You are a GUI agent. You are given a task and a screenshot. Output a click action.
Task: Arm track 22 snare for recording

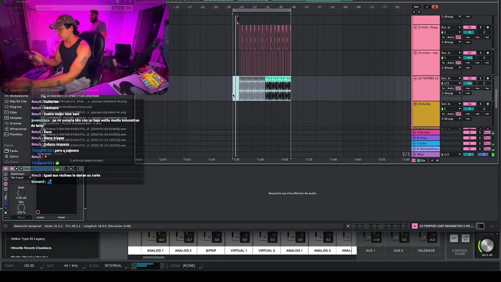click(488, 53)
